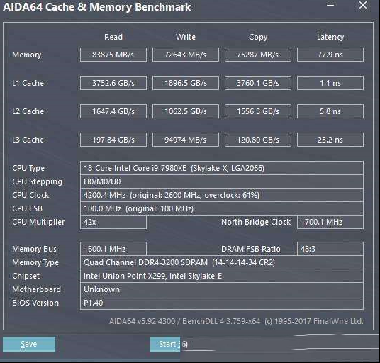
Task: Click the L2 Cache Write 1062.5 GB/s box
Action: click(x=186, y=111)
